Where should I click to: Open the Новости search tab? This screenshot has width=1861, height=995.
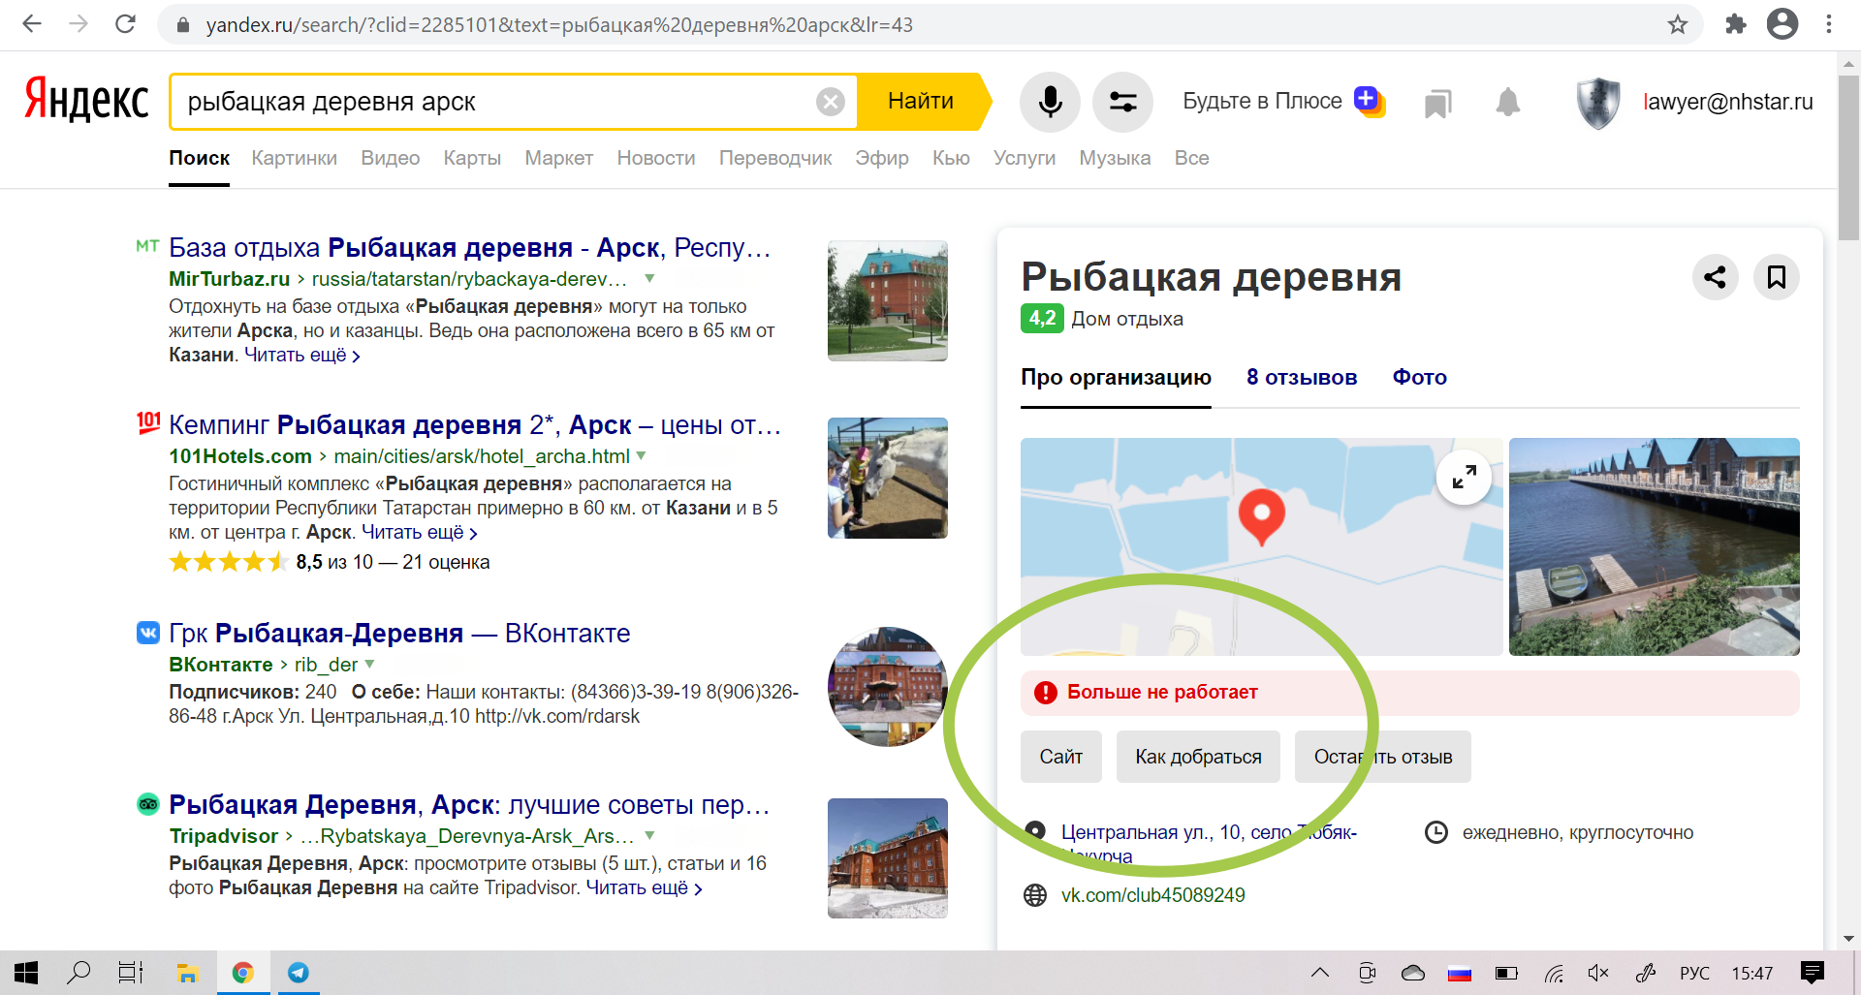[656, 158]
